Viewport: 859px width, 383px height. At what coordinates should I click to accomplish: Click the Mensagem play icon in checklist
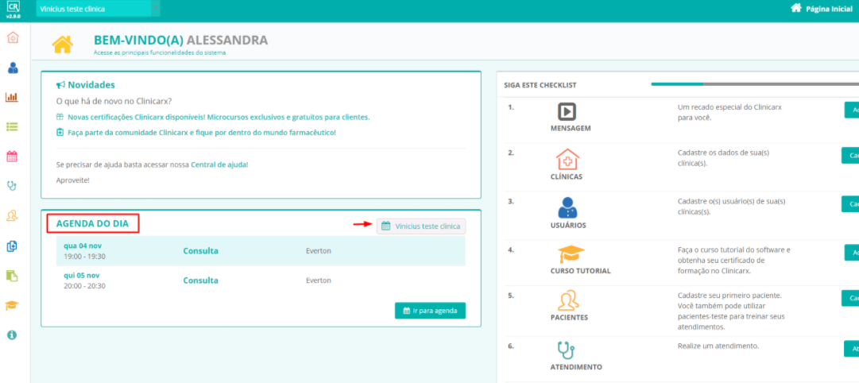pyautogui.click(x=567, y=111)
